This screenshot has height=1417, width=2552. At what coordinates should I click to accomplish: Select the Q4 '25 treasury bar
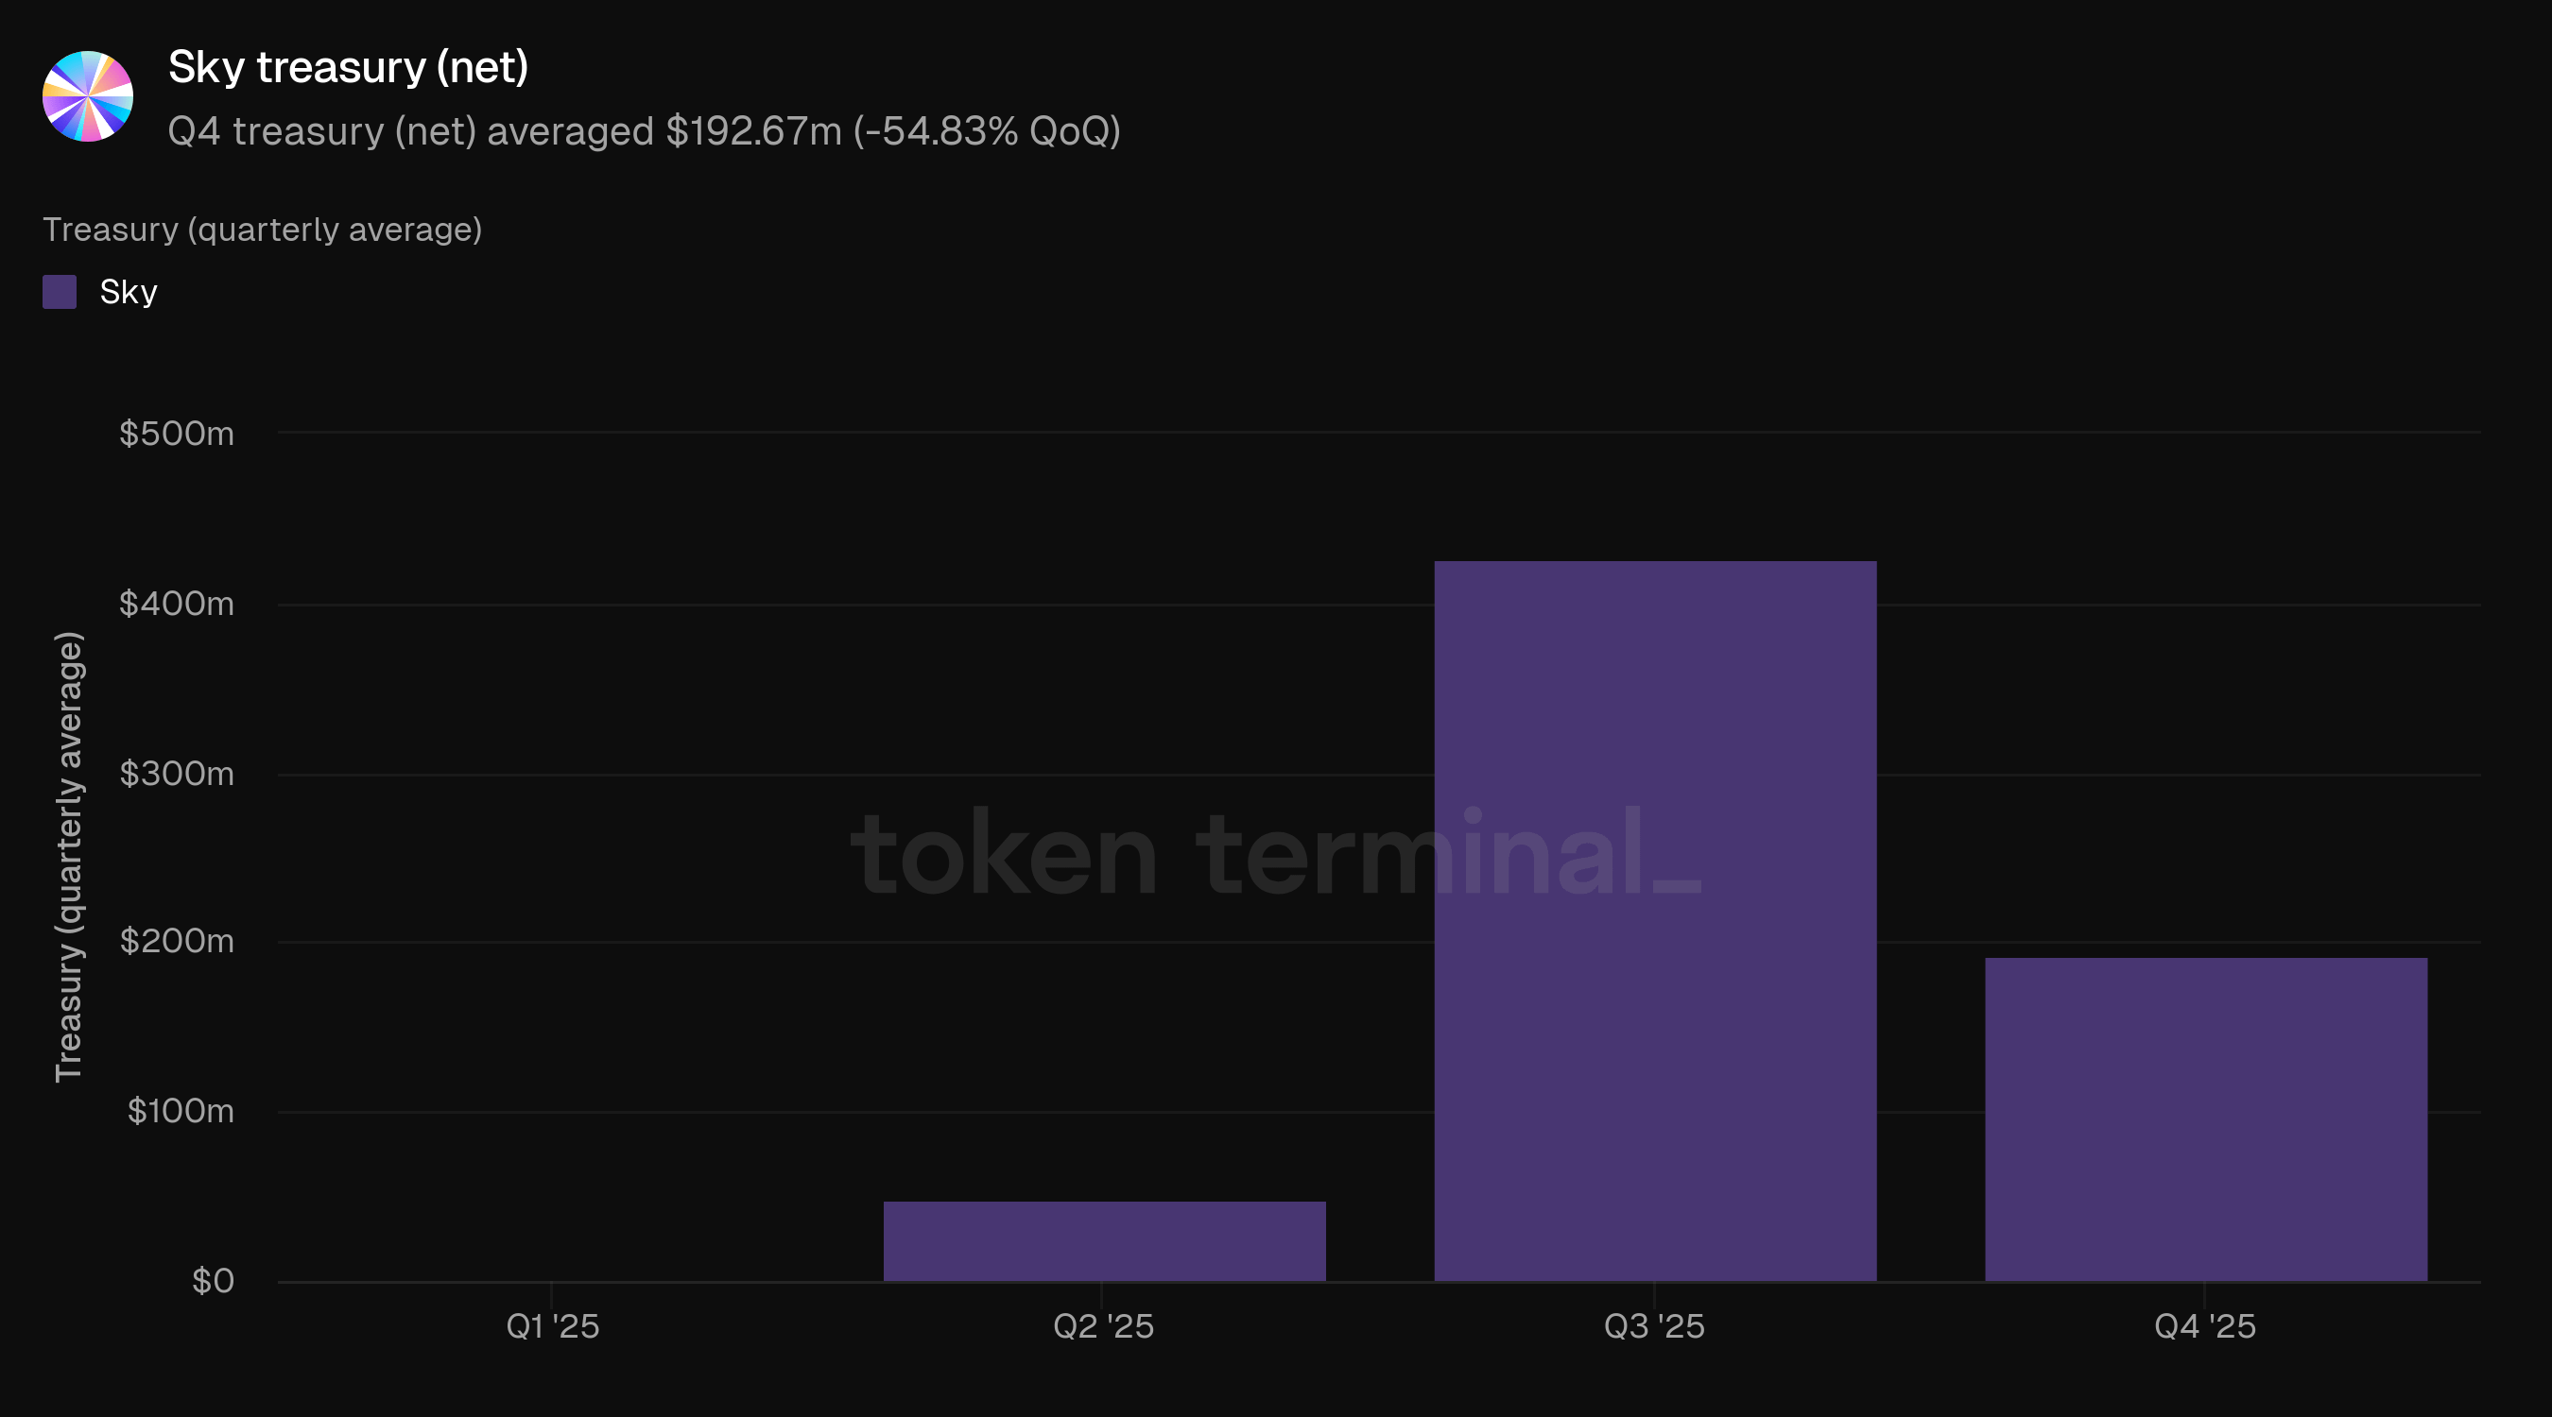point(2205,1118)
